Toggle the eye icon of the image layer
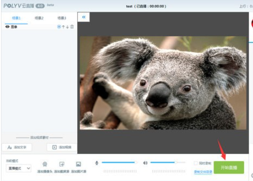253x181 pixels. [x=7, y=27]
